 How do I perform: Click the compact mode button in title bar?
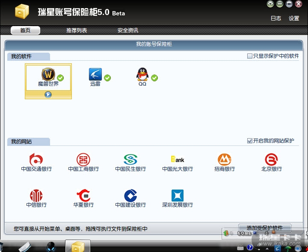270,4
